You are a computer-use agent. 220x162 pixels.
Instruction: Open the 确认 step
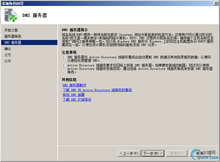(x=8, y=49)
